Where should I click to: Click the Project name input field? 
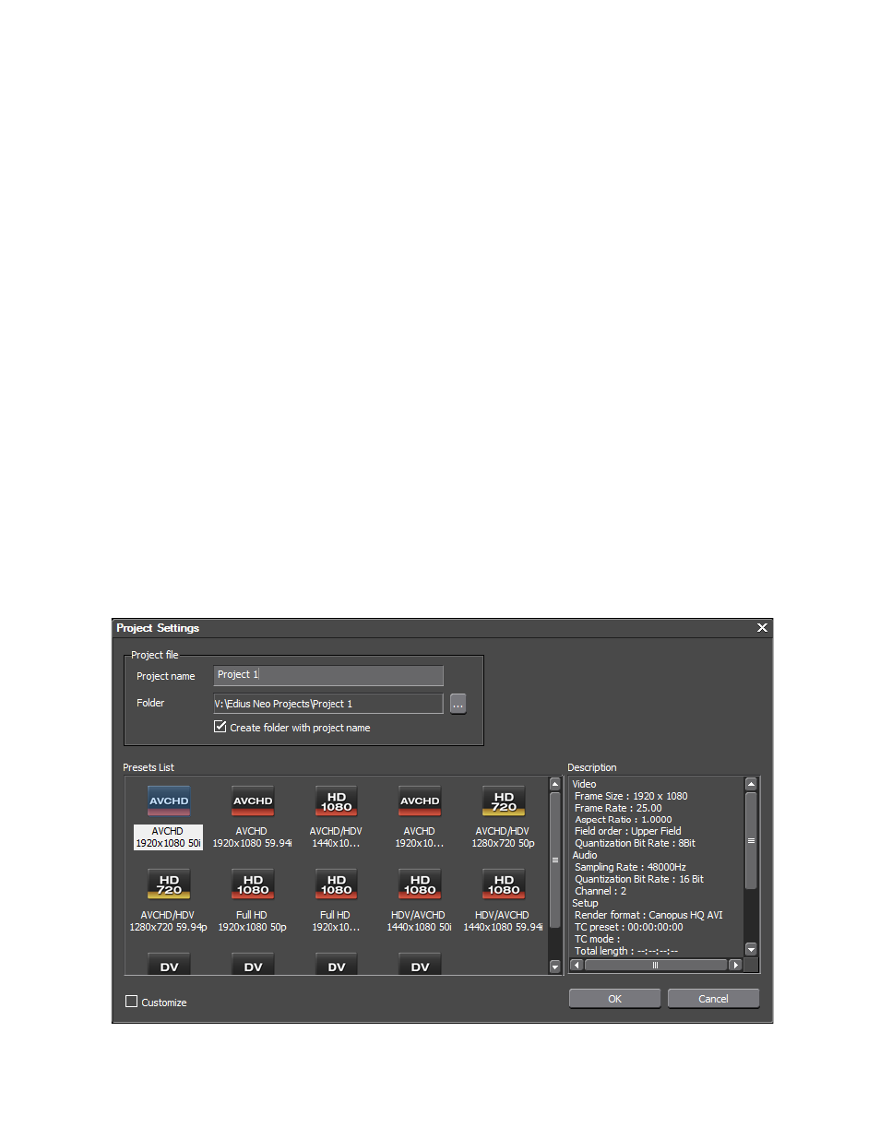(328, 675)
